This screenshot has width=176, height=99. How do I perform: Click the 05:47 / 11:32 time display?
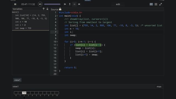28,4
